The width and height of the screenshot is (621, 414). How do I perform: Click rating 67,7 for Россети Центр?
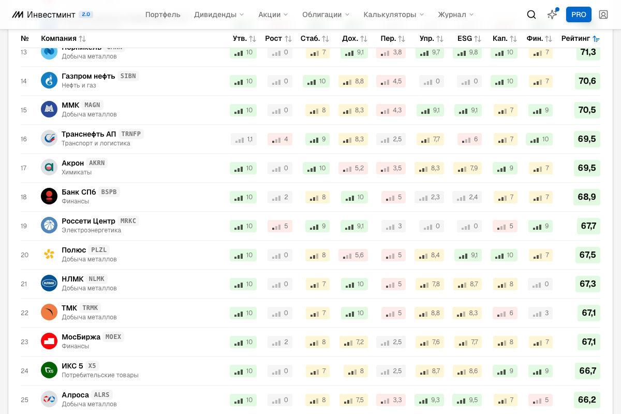tap(588, 226)
